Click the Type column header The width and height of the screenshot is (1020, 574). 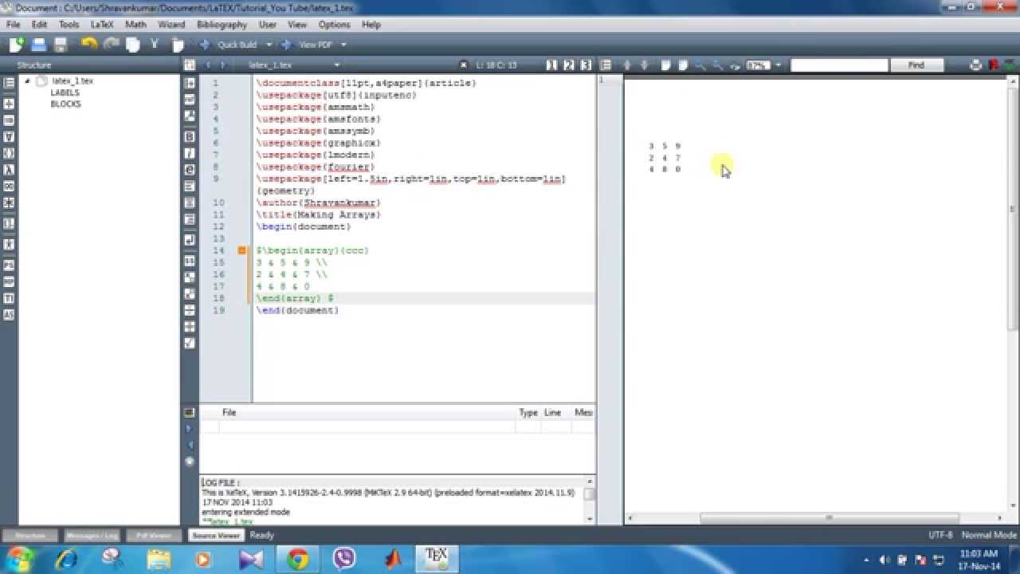pyautogui.click(x=528, y=412)
